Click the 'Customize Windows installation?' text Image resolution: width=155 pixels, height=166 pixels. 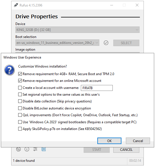(43, 66)
